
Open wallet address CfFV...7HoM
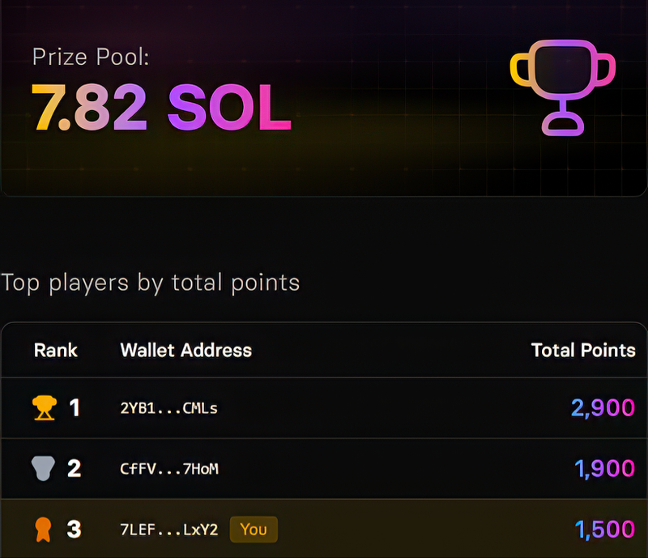[x=168, y=469]
